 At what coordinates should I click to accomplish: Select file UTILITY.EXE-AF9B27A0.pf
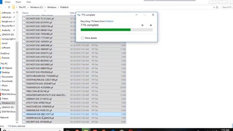[38, 103]
